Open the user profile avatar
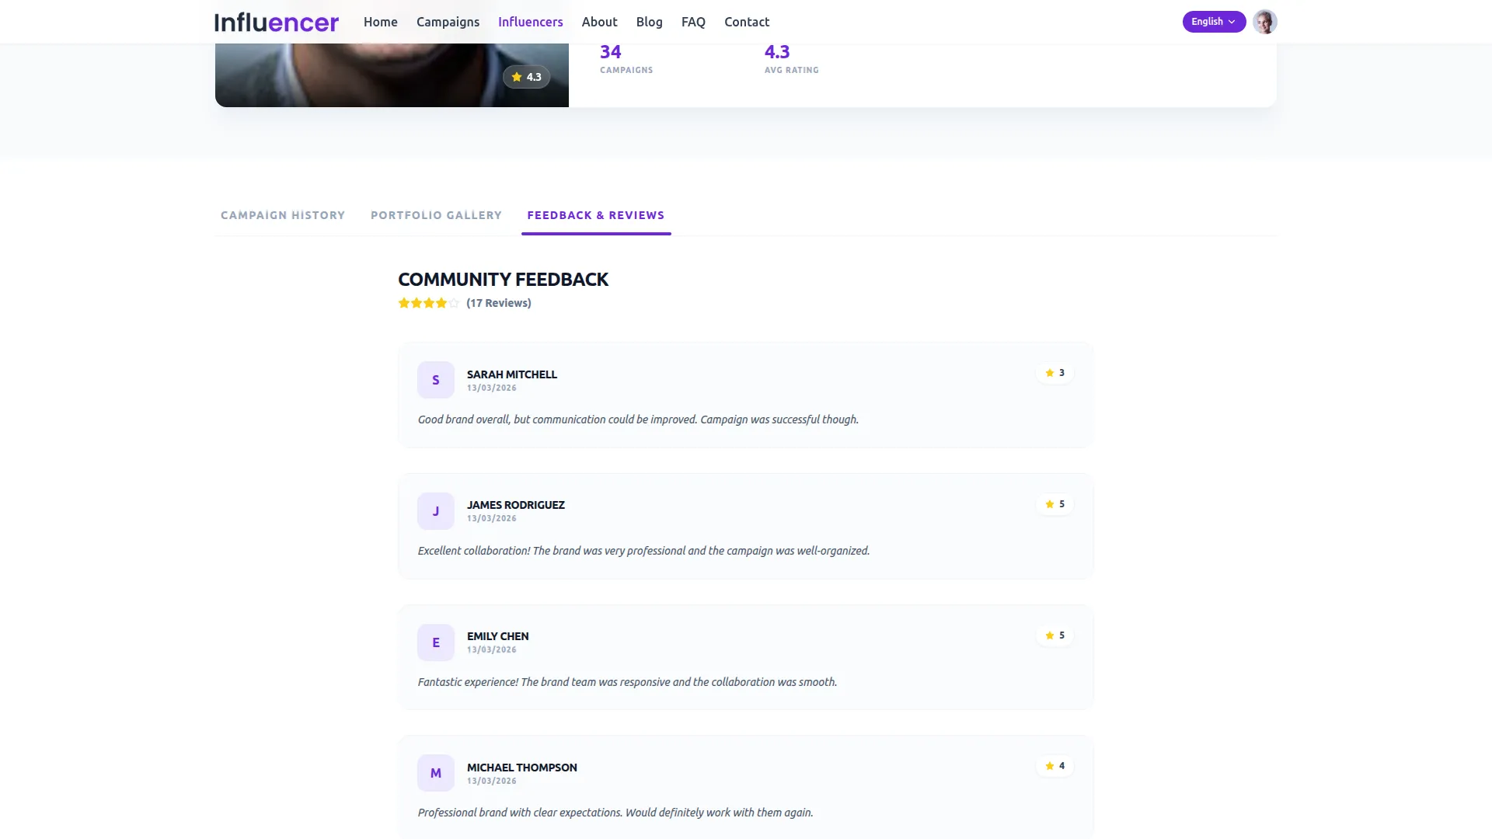This screenshot has width=1492, height=839. coord(1264,22)
